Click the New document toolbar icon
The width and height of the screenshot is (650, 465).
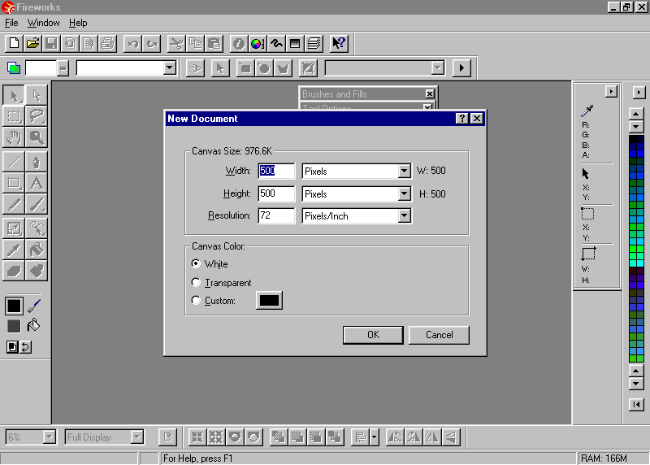pyautogui.click(x=14, y=43)
